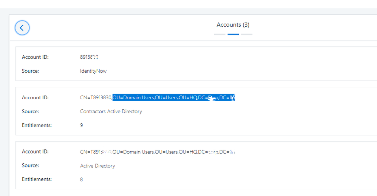Click Source label in the IdentityNow card
The image size is (377, 196).
click(x=30, y=71)
